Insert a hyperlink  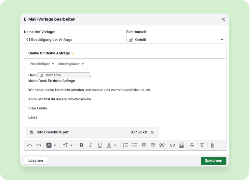click(172, 145)
